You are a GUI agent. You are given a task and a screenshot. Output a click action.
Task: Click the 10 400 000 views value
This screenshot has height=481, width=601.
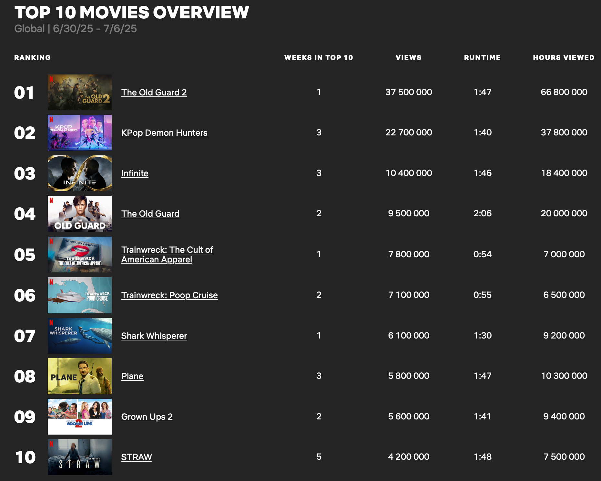409,173
